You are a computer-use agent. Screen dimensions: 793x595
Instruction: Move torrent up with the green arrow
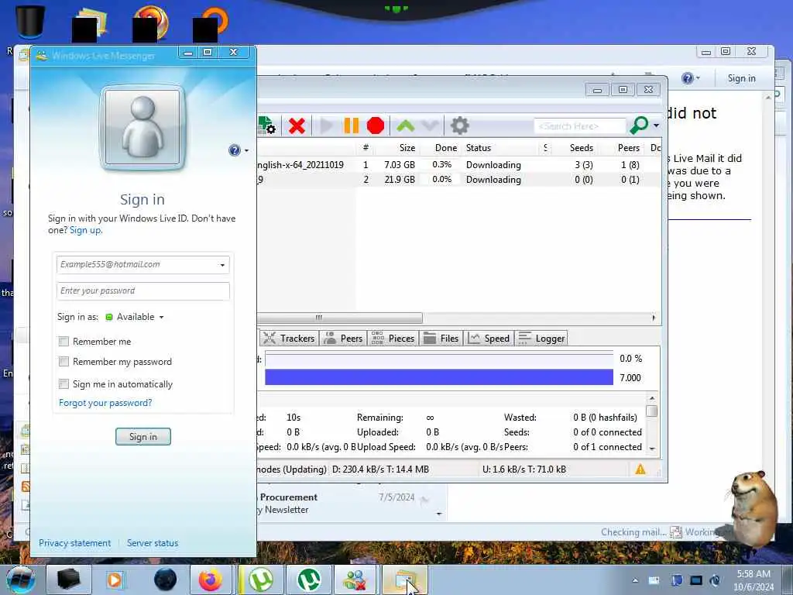pos(406,126)
